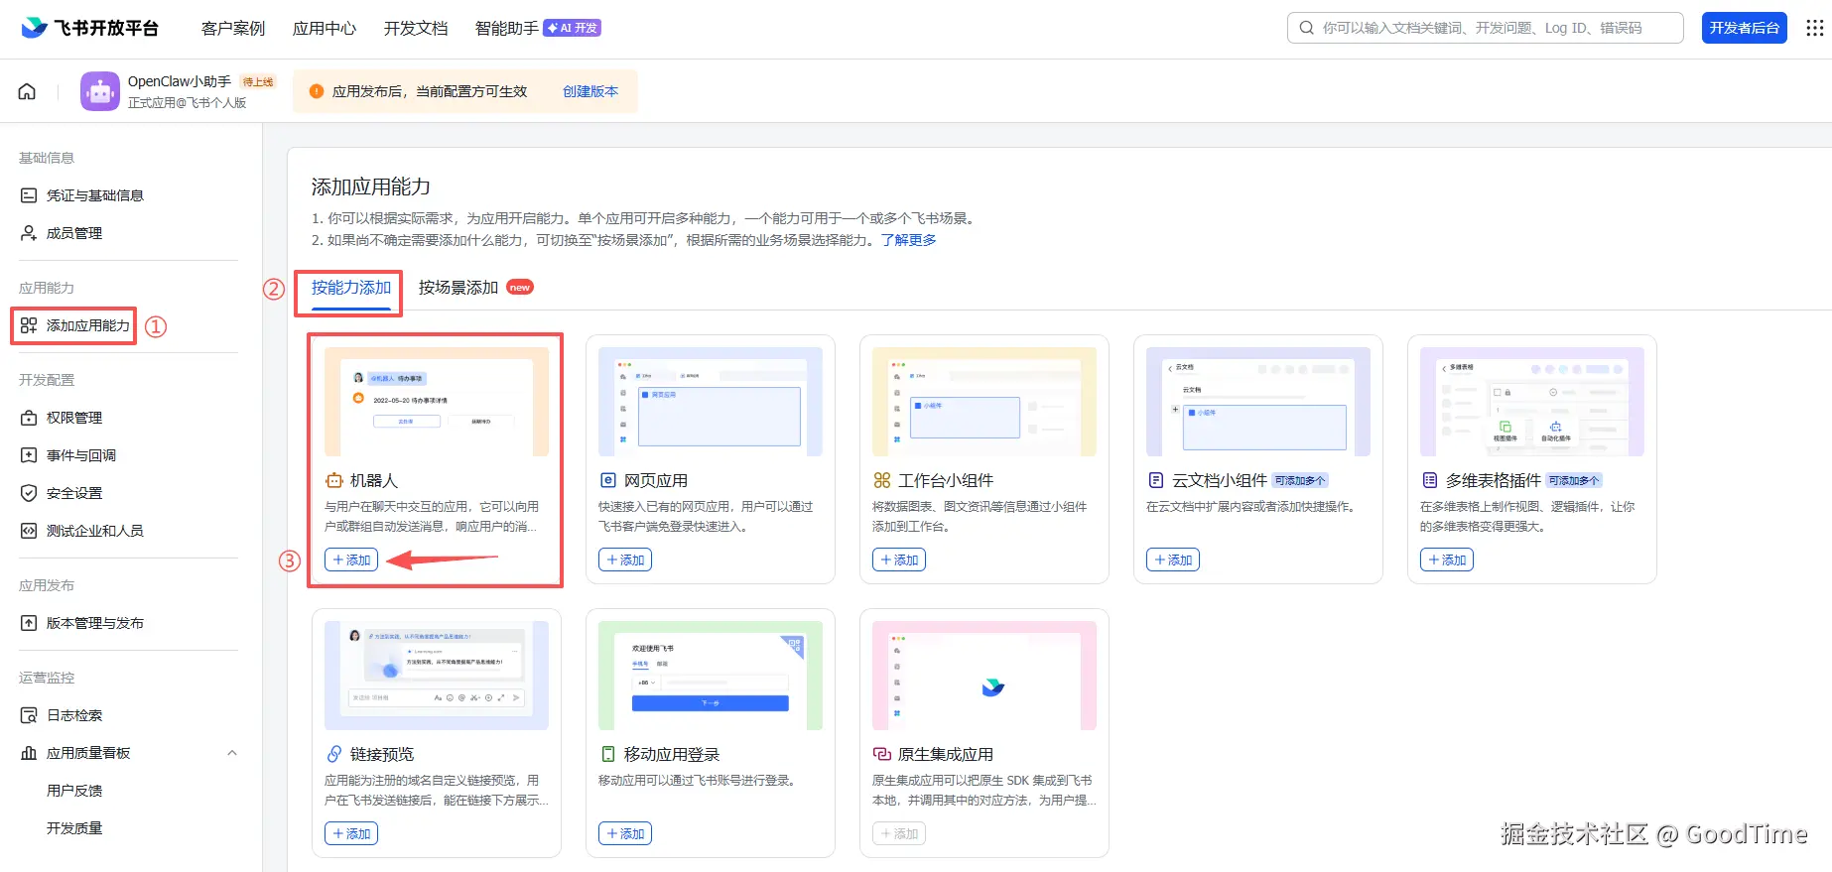The height and width of the screenshot is (872, 1832).
Task: Click the 原生集成应用 preview thumbnail
Action: pyautogui.click(x=984, y=676)
